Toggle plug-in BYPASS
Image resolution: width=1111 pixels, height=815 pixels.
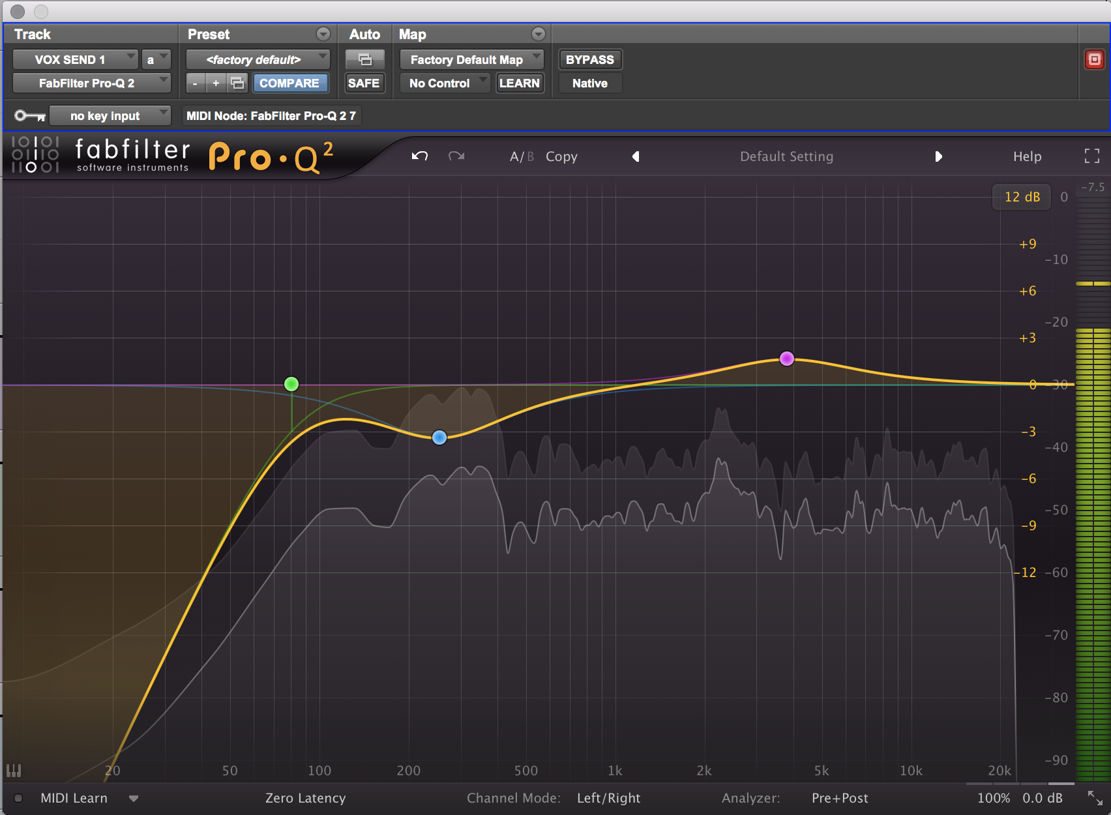(x=590, y=59)
